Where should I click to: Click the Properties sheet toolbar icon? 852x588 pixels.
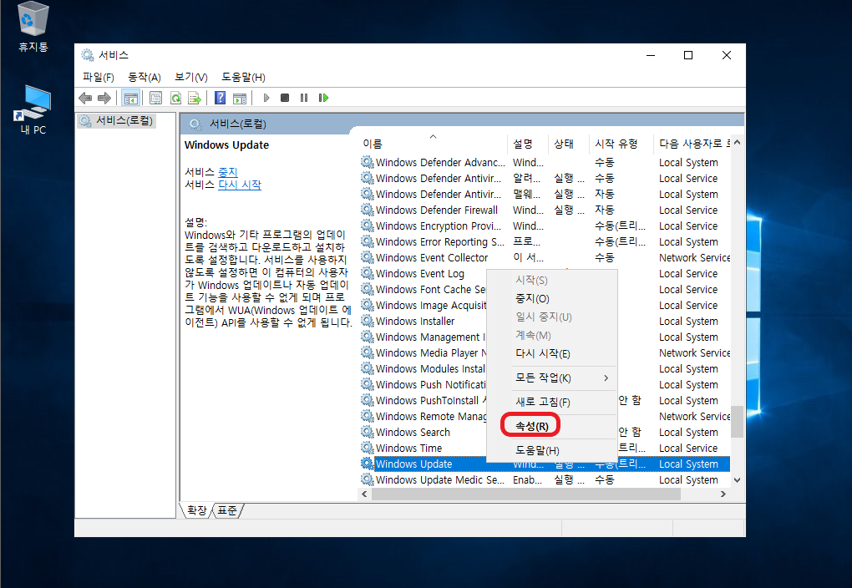pyautogui.click(x=155, y=99)
